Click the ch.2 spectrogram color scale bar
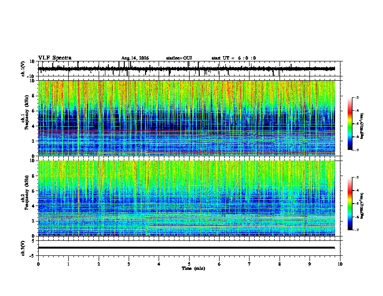Viewport: 383px width, 296px height. pyautogui.click(x=350, y=204)
